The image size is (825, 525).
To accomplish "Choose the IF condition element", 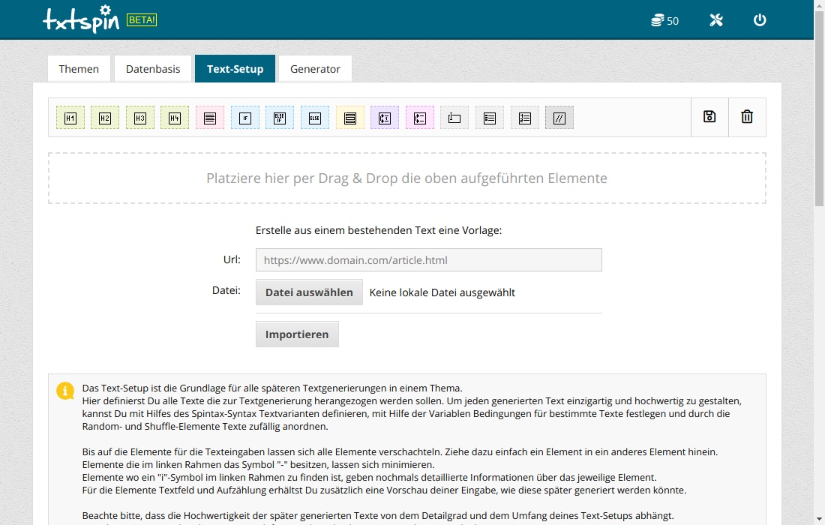I will click(x=245, y=118).
